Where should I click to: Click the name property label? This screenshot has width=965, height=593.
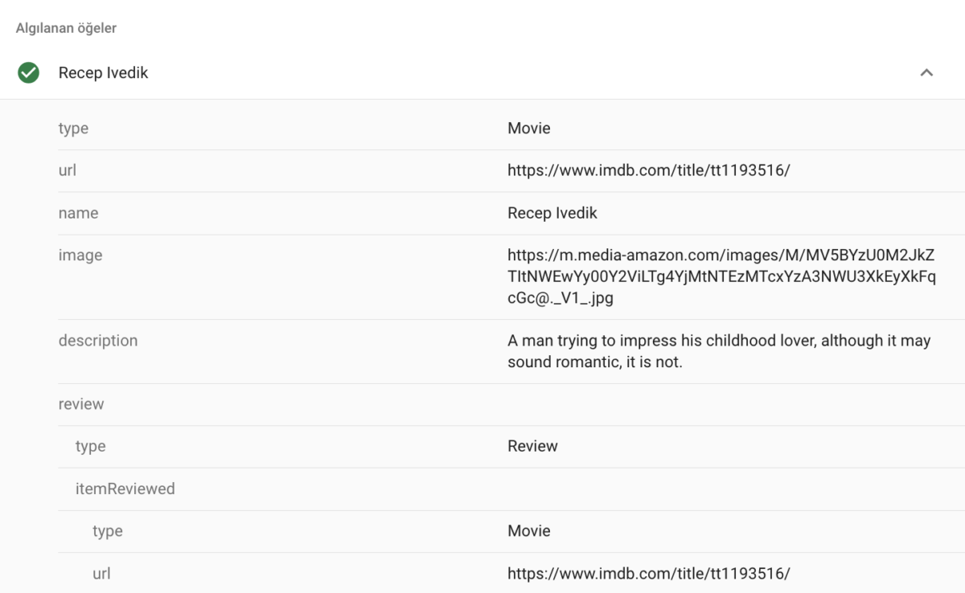[x=78, y=213]
